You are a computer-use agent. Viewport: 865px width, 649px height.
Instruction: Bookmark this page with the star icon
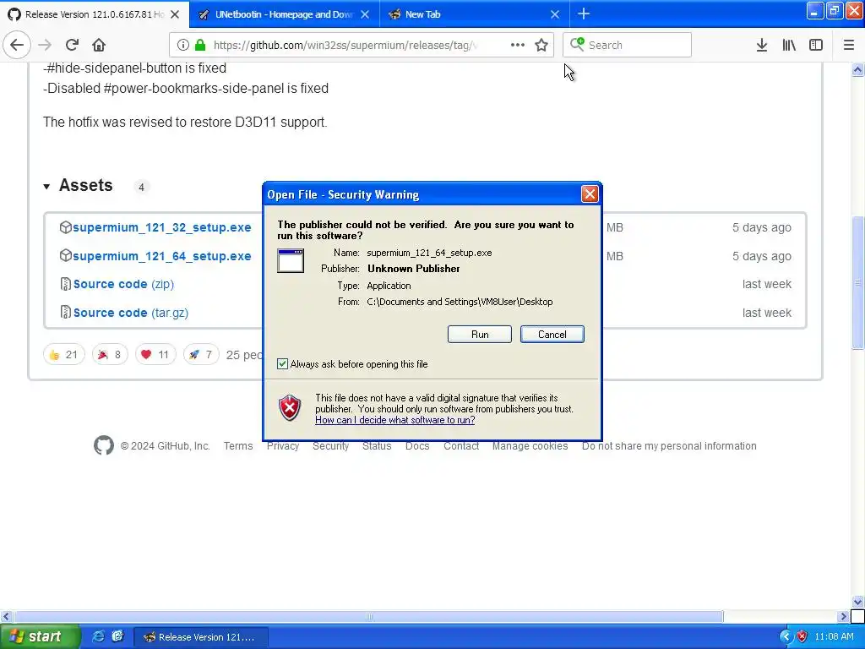click(x=541, y=45)
